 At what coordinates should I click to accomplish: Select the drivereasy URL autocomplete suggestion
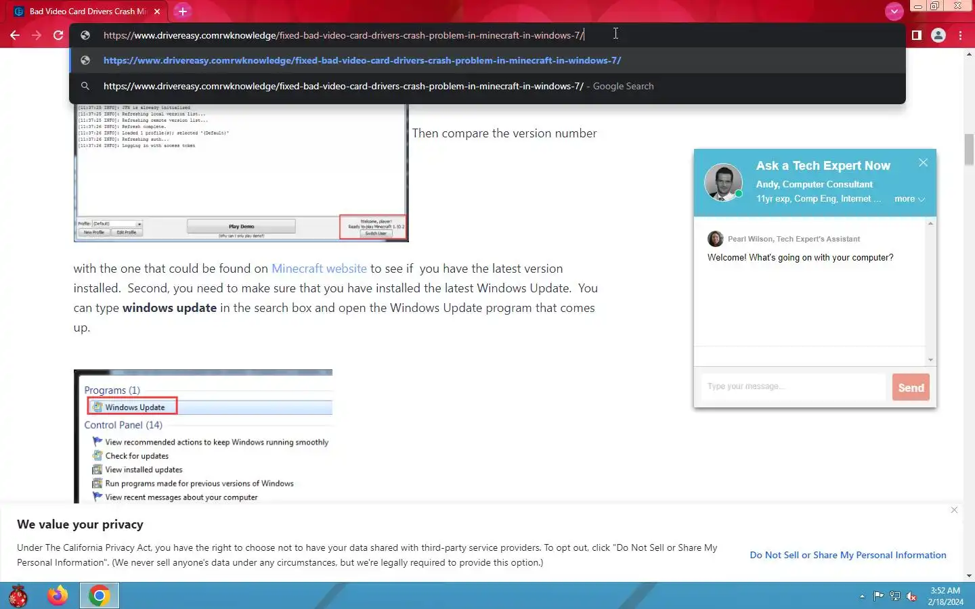click(487, 60)
